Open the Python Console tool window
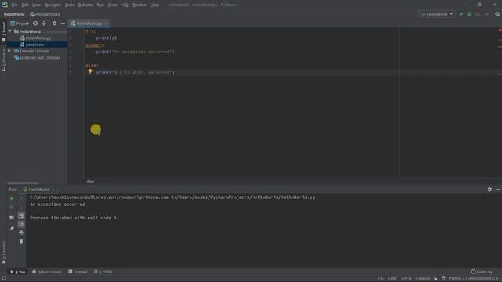 pyautogui.click(x=46, y=272)
